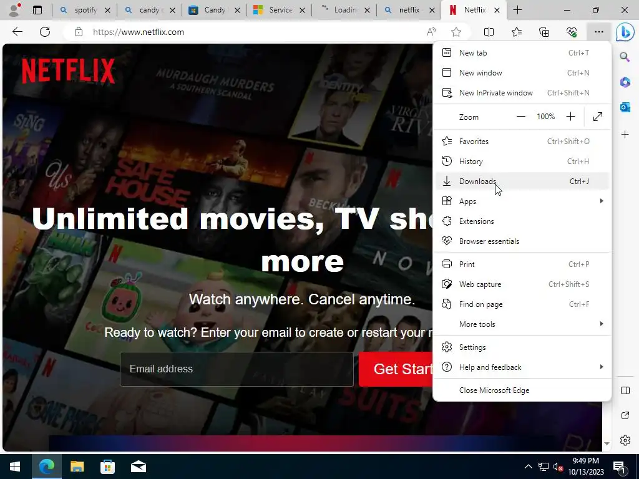This screenshot has width=639, height=479.
Task: Open the Outlook sidebar icon
Action: [x=625, y=107]
